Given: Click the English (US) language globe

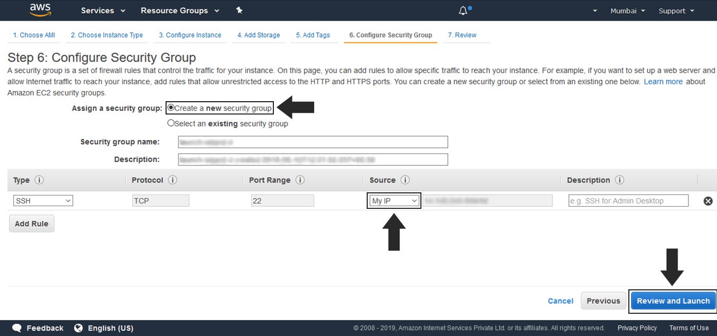Looking at the screenshot, I should tap(79, 328).
